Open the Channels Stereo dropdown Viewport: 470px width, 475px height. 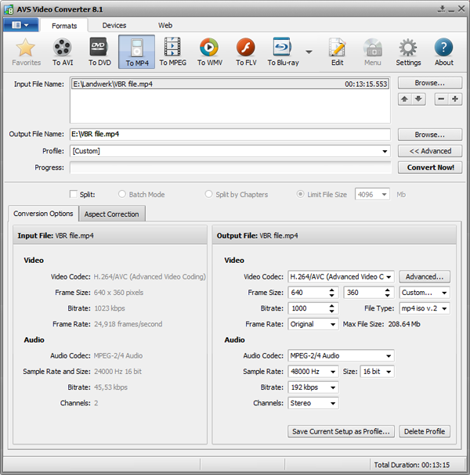coord(313,403)
